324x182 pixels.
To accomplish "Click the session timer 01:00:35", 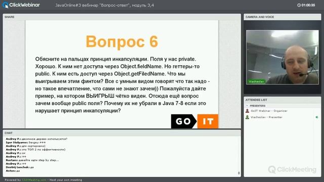I will click(x=308, y=5).
